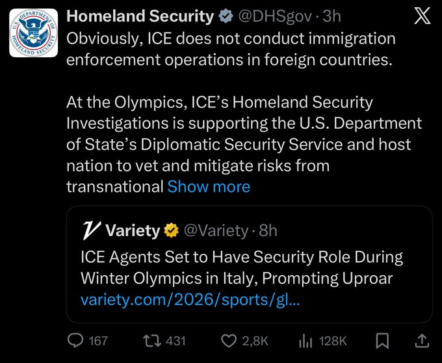Screen dimensions: 442x363
Task: Share the post via share icon
Action: click(421, 340)
